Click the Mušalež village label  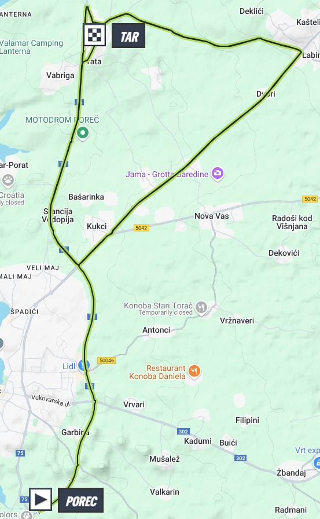(x=164, y=459)
